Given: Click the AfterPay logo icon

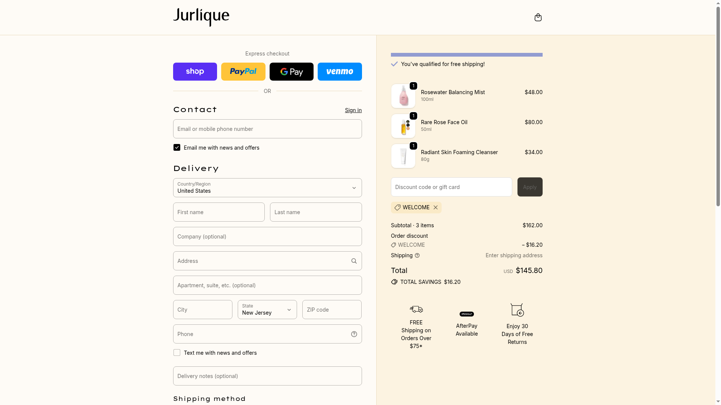Looking at the screenshot, I should click(x=466, y=314).
